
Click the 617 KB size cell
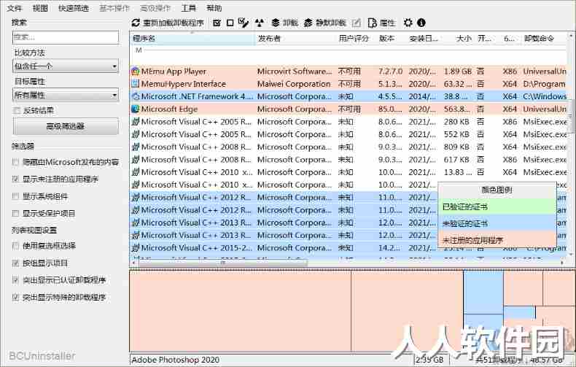456,160
